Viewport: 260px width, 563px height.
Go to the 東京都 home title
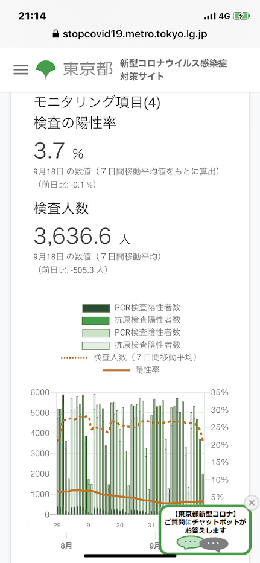pyautogui.click(x=87, y=69)
